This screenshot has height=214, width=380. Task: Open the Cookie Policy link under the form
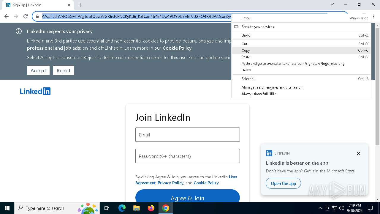(206, 183)
